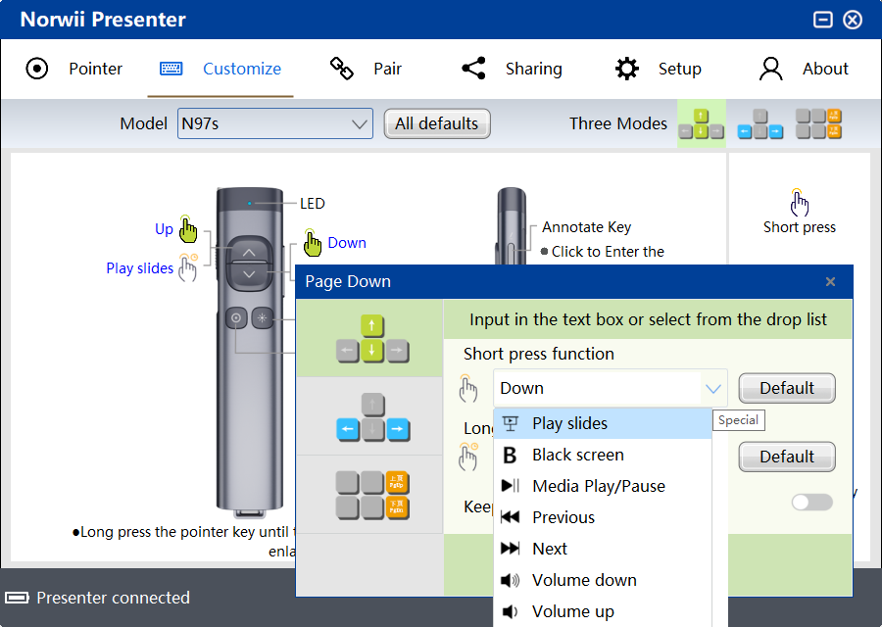Close the Page Down dialog
The height and width of the screenshot is (627, 882).
point(830,282)
